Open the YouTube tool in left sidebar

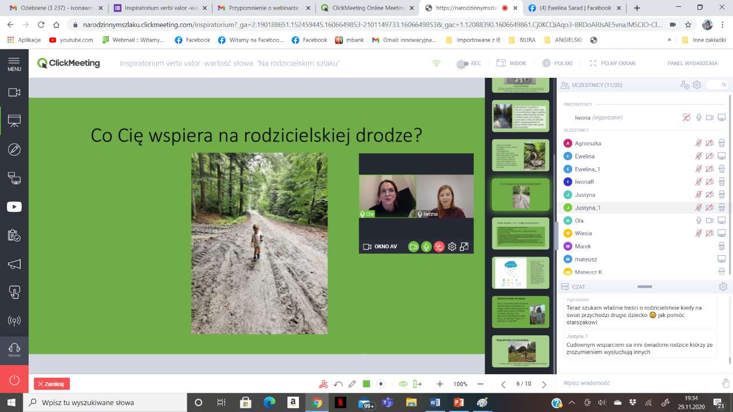[x=14, y=207]
